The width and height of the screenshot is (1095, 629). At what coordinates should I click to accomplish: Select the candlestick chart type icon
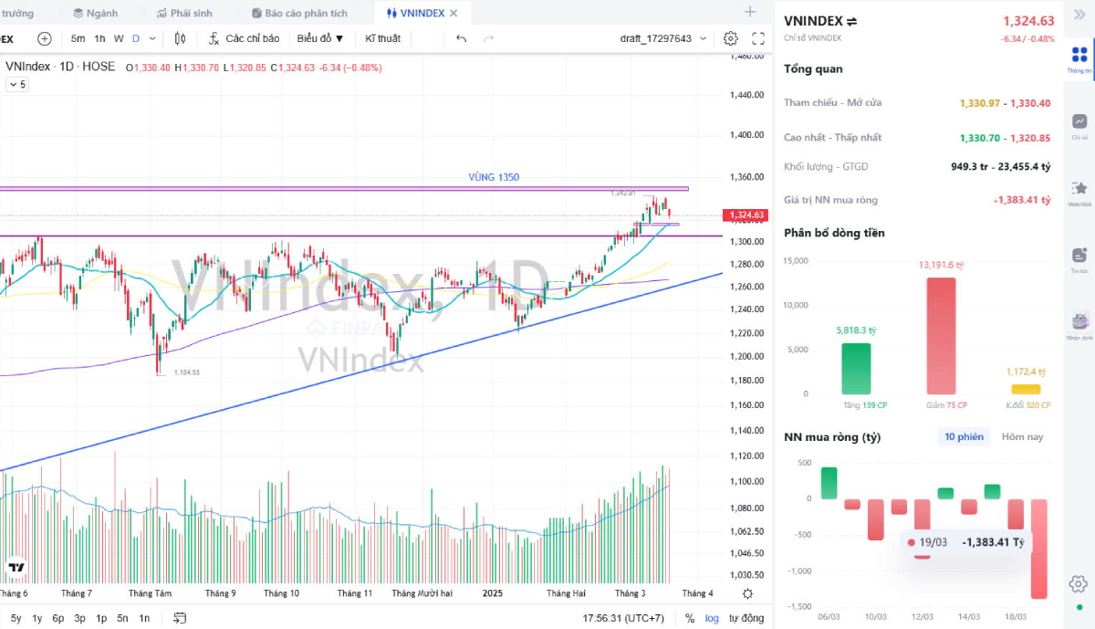[x=179, y=38]
